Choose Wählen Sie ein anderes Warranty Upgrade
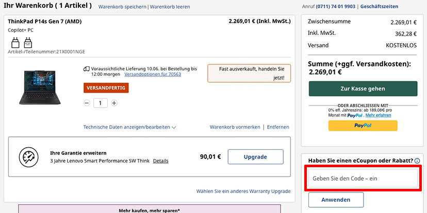The width and height of the screenshot is (427, 213). pos(243,191)
